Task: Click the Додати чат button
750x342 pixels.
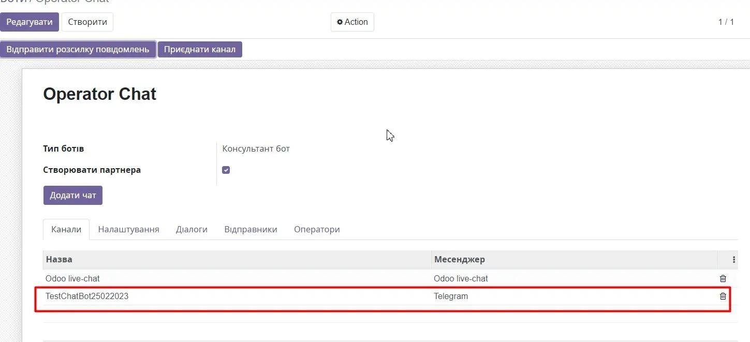Action: click(x=73, y=196)
